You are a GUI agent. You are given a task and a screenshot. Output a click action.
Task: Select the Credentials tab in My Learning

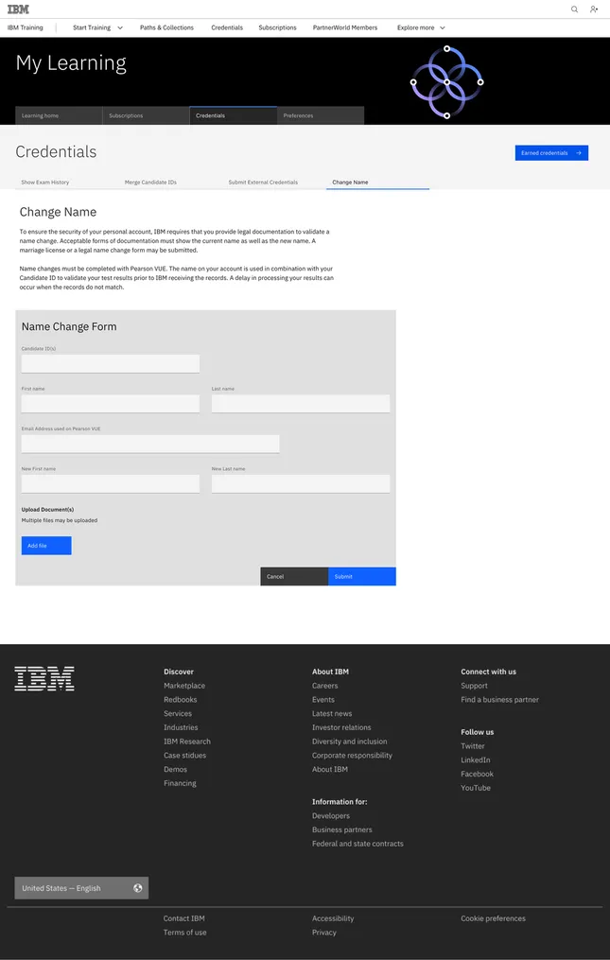(x=234, y=115)
